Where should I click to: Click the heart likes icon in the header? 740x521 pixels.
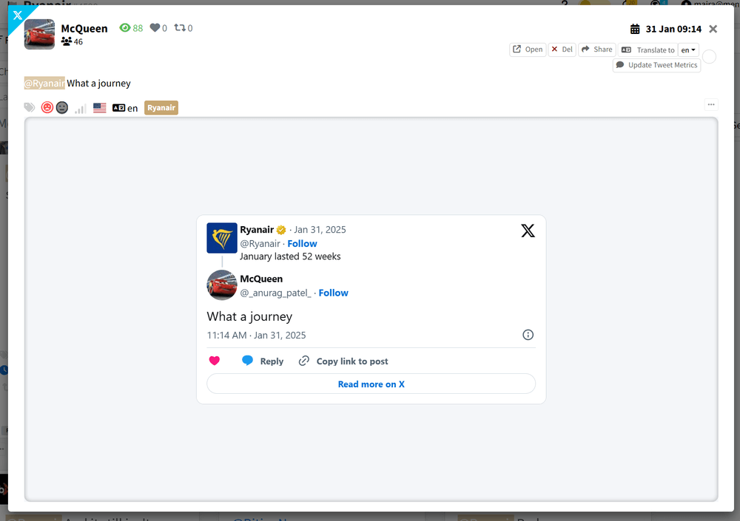[155, 28]
